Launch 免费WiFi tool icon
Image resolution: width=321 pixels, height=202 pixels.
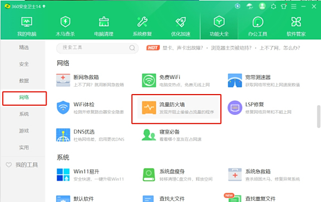[149, 80]
